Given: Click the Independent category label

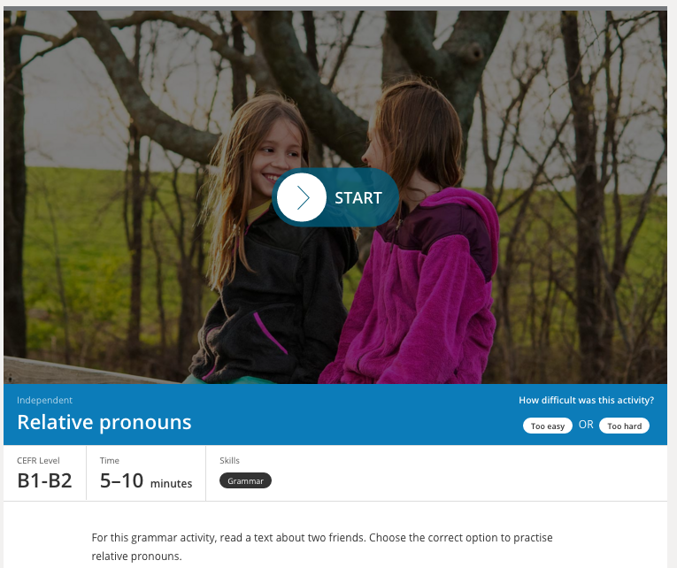Looking at the screenshot, I should coord(44,400).
